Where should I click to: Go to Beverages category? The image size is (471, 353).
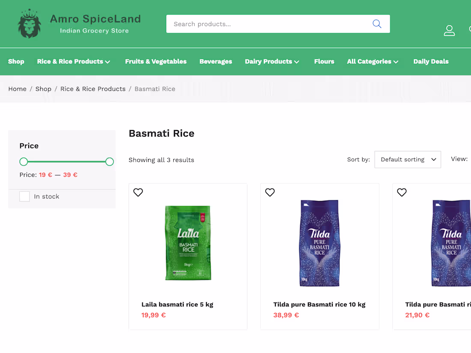pyautogui.click(x=215, y=61)
